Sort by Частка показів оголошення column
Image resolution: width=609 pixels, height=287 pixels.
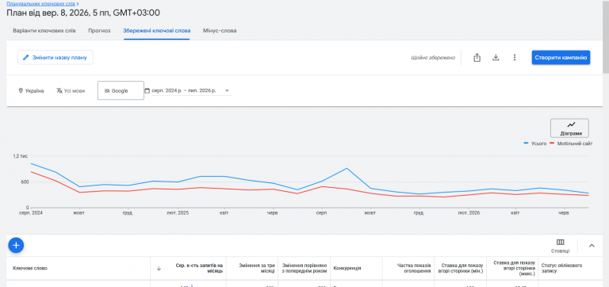click(414, 268)
